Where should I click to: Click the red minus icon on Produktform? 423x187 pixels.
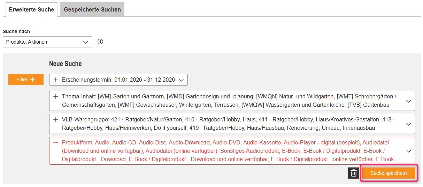pyautogui.click(x=56, y=143)
